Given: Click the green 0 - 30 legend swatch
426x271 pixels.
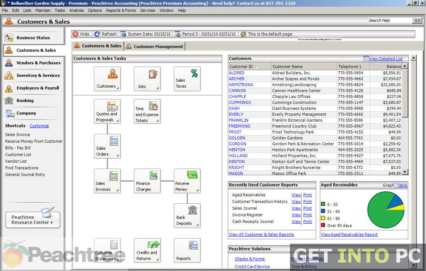Looking at the screenshot, I should point(323,204).
